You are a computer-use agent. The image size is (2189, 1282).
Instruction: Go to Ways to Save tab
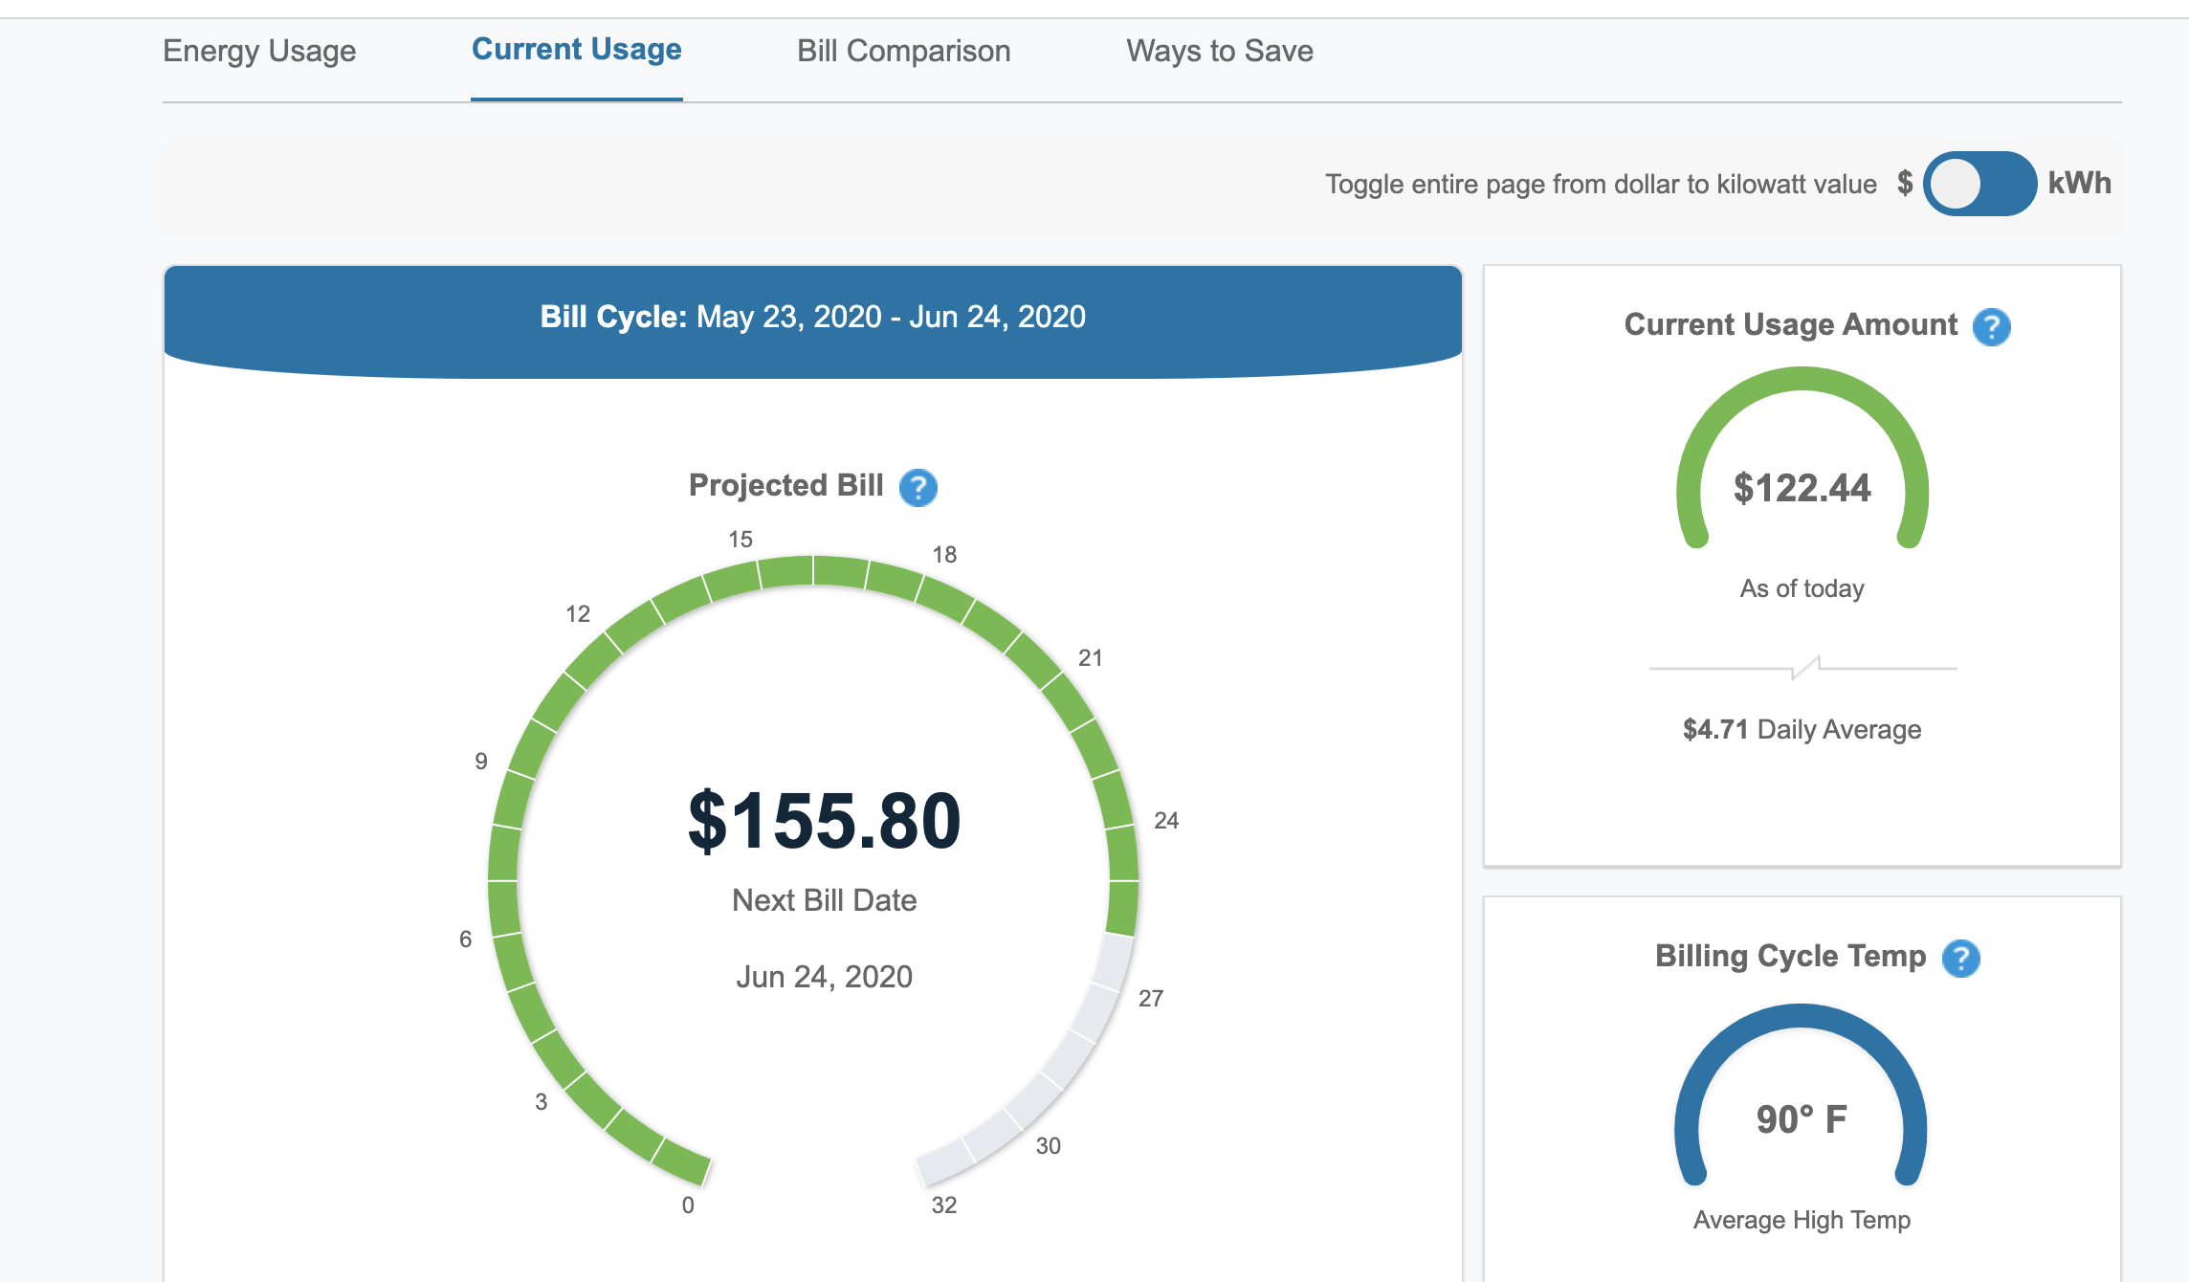pos(1219,51)
